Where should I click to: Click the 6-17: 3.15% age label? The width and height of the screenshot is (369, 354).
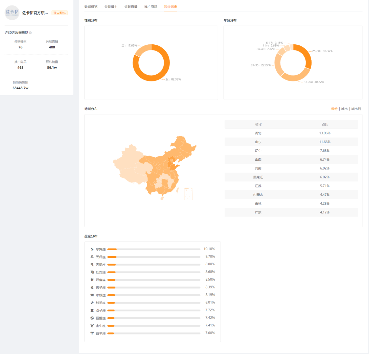[x=274, y=43]
